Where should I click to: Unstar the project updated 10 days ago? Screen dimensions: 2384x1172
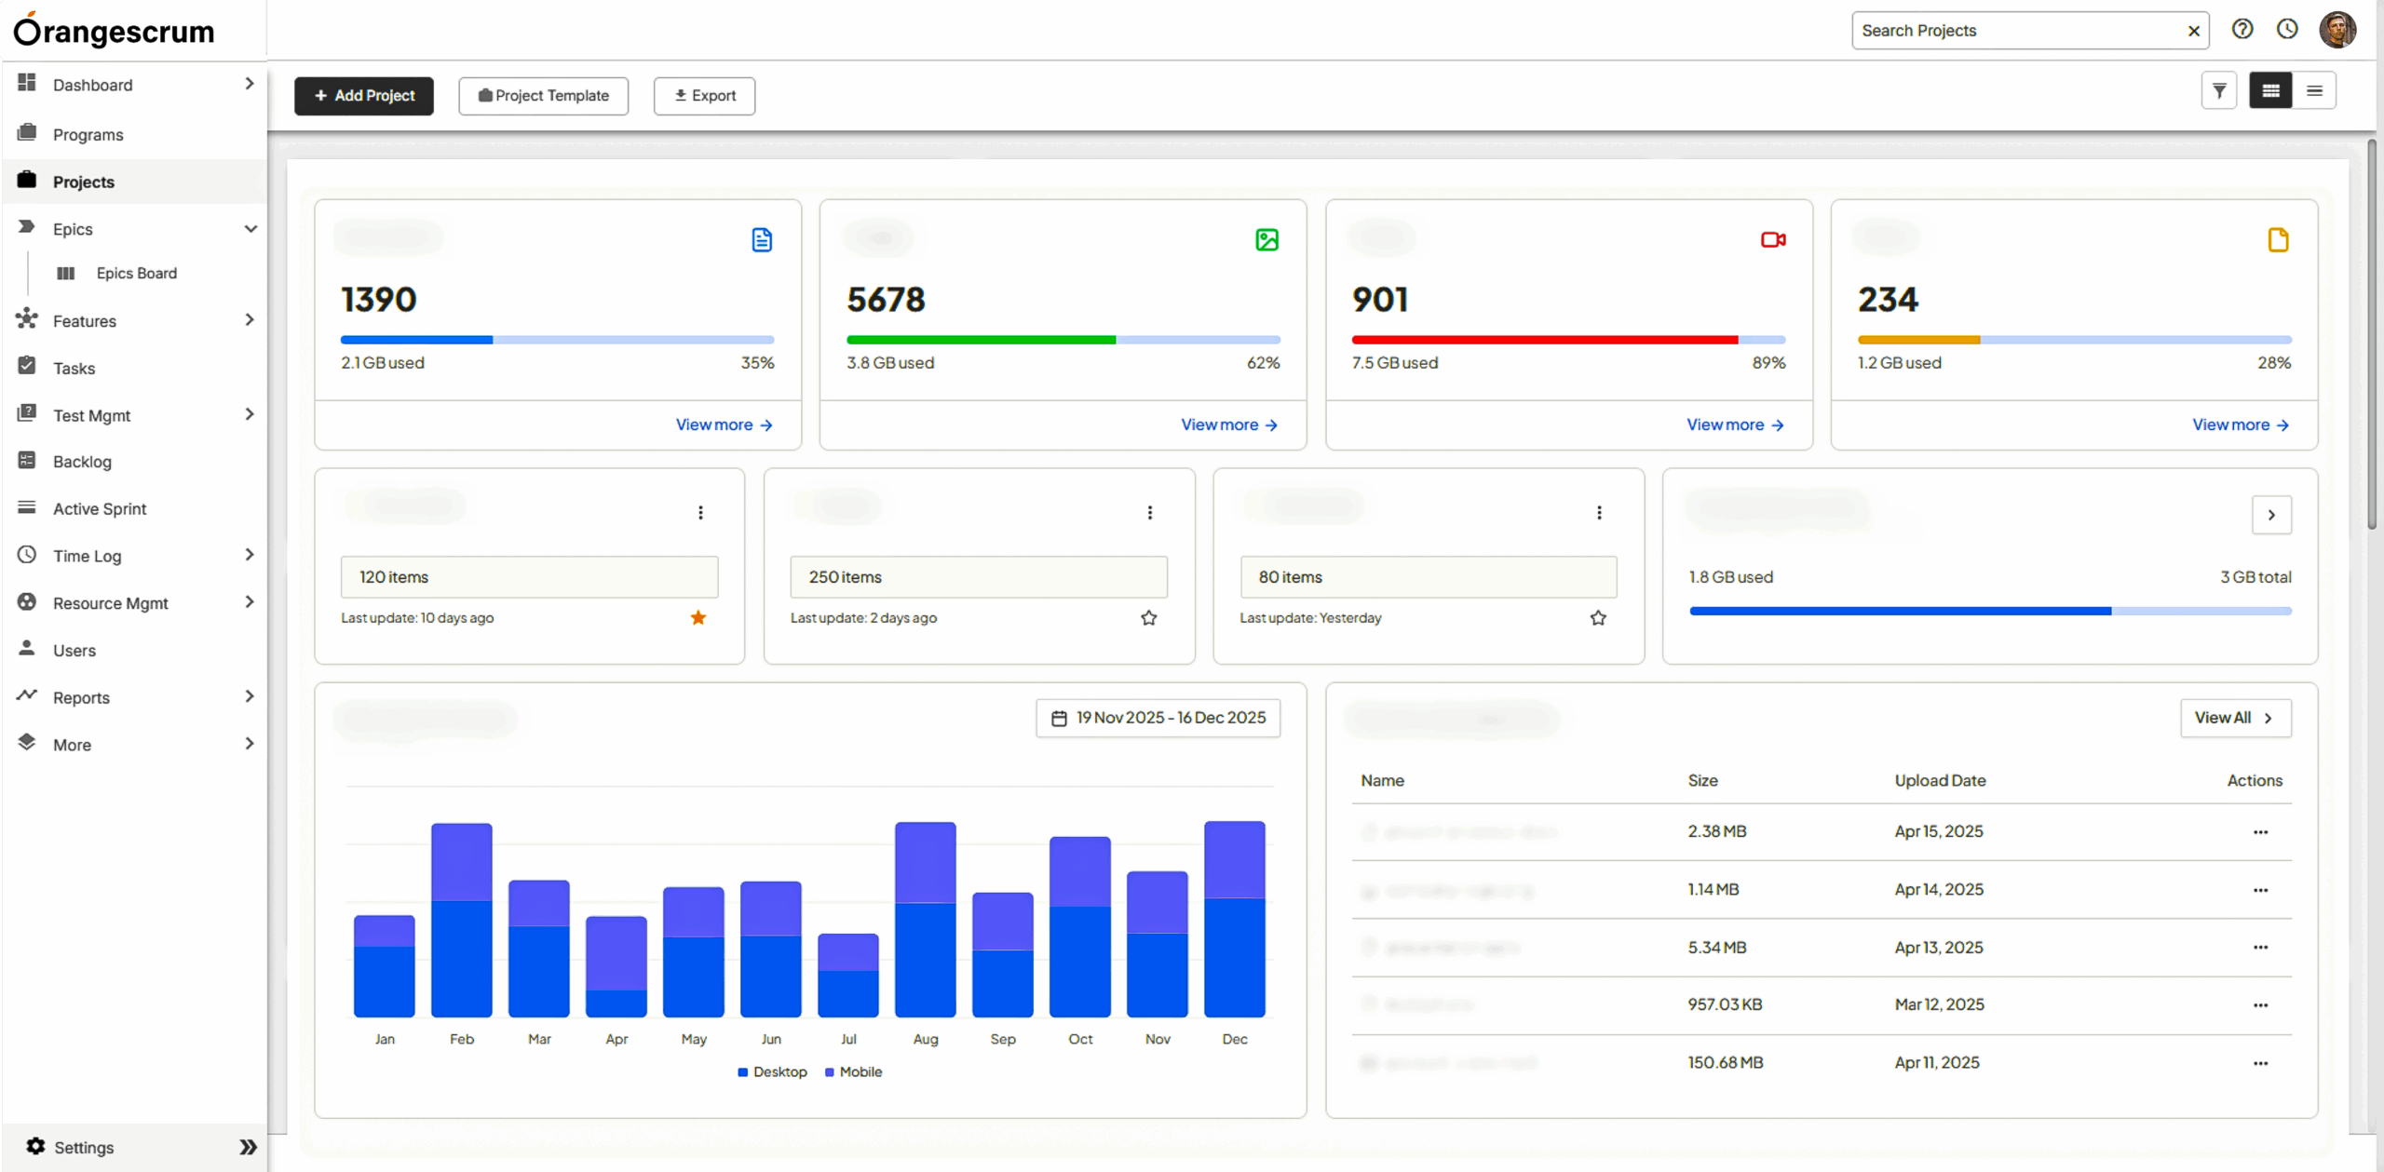(x=698, y=617)
